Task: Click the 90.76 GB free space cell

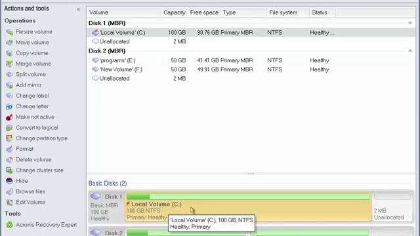Action: tap(208, 33)
